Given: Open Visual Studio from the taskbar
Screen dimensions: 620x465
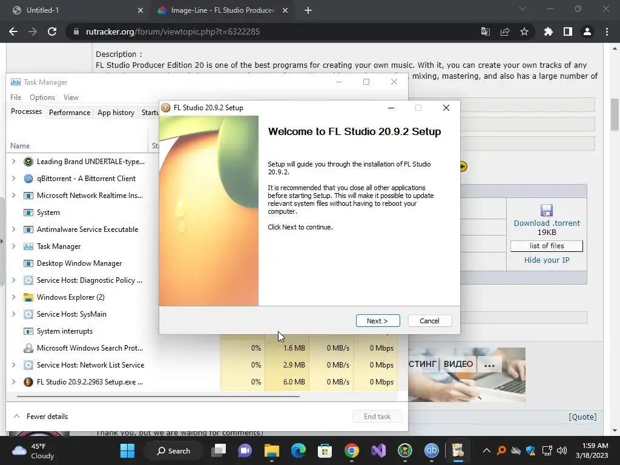Looking at the screenshot, I should tap(378, 450).
